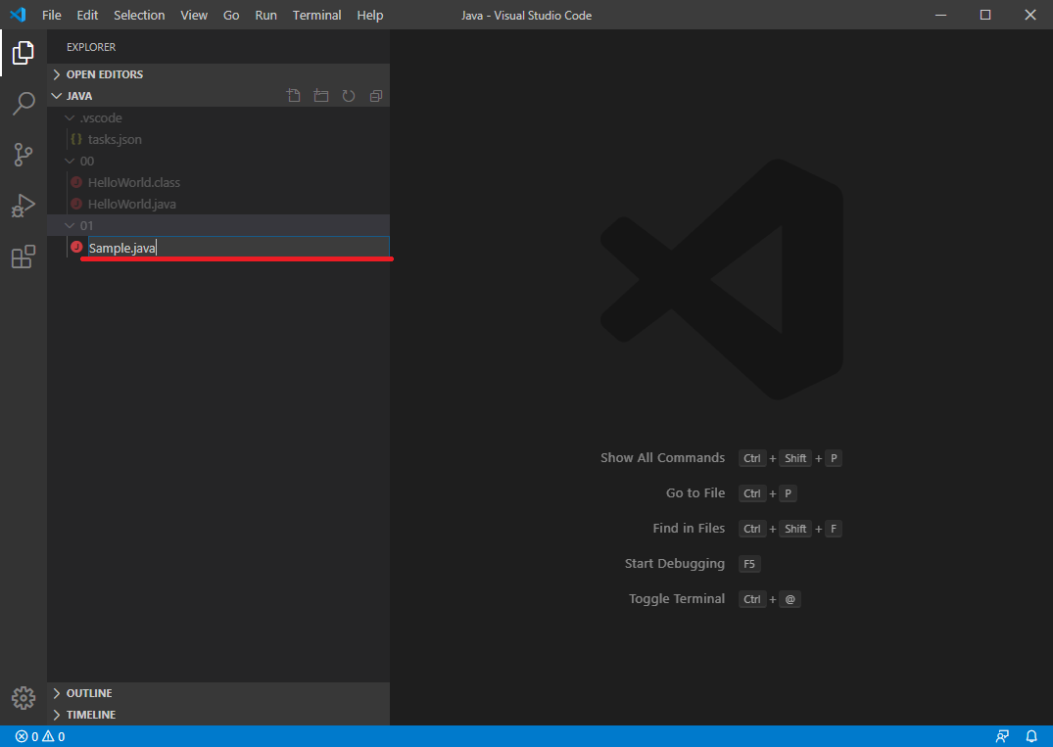This screenshot has width=1053, height=747.
Task: Close the Visual Studio Code window
Action: 1030,15
